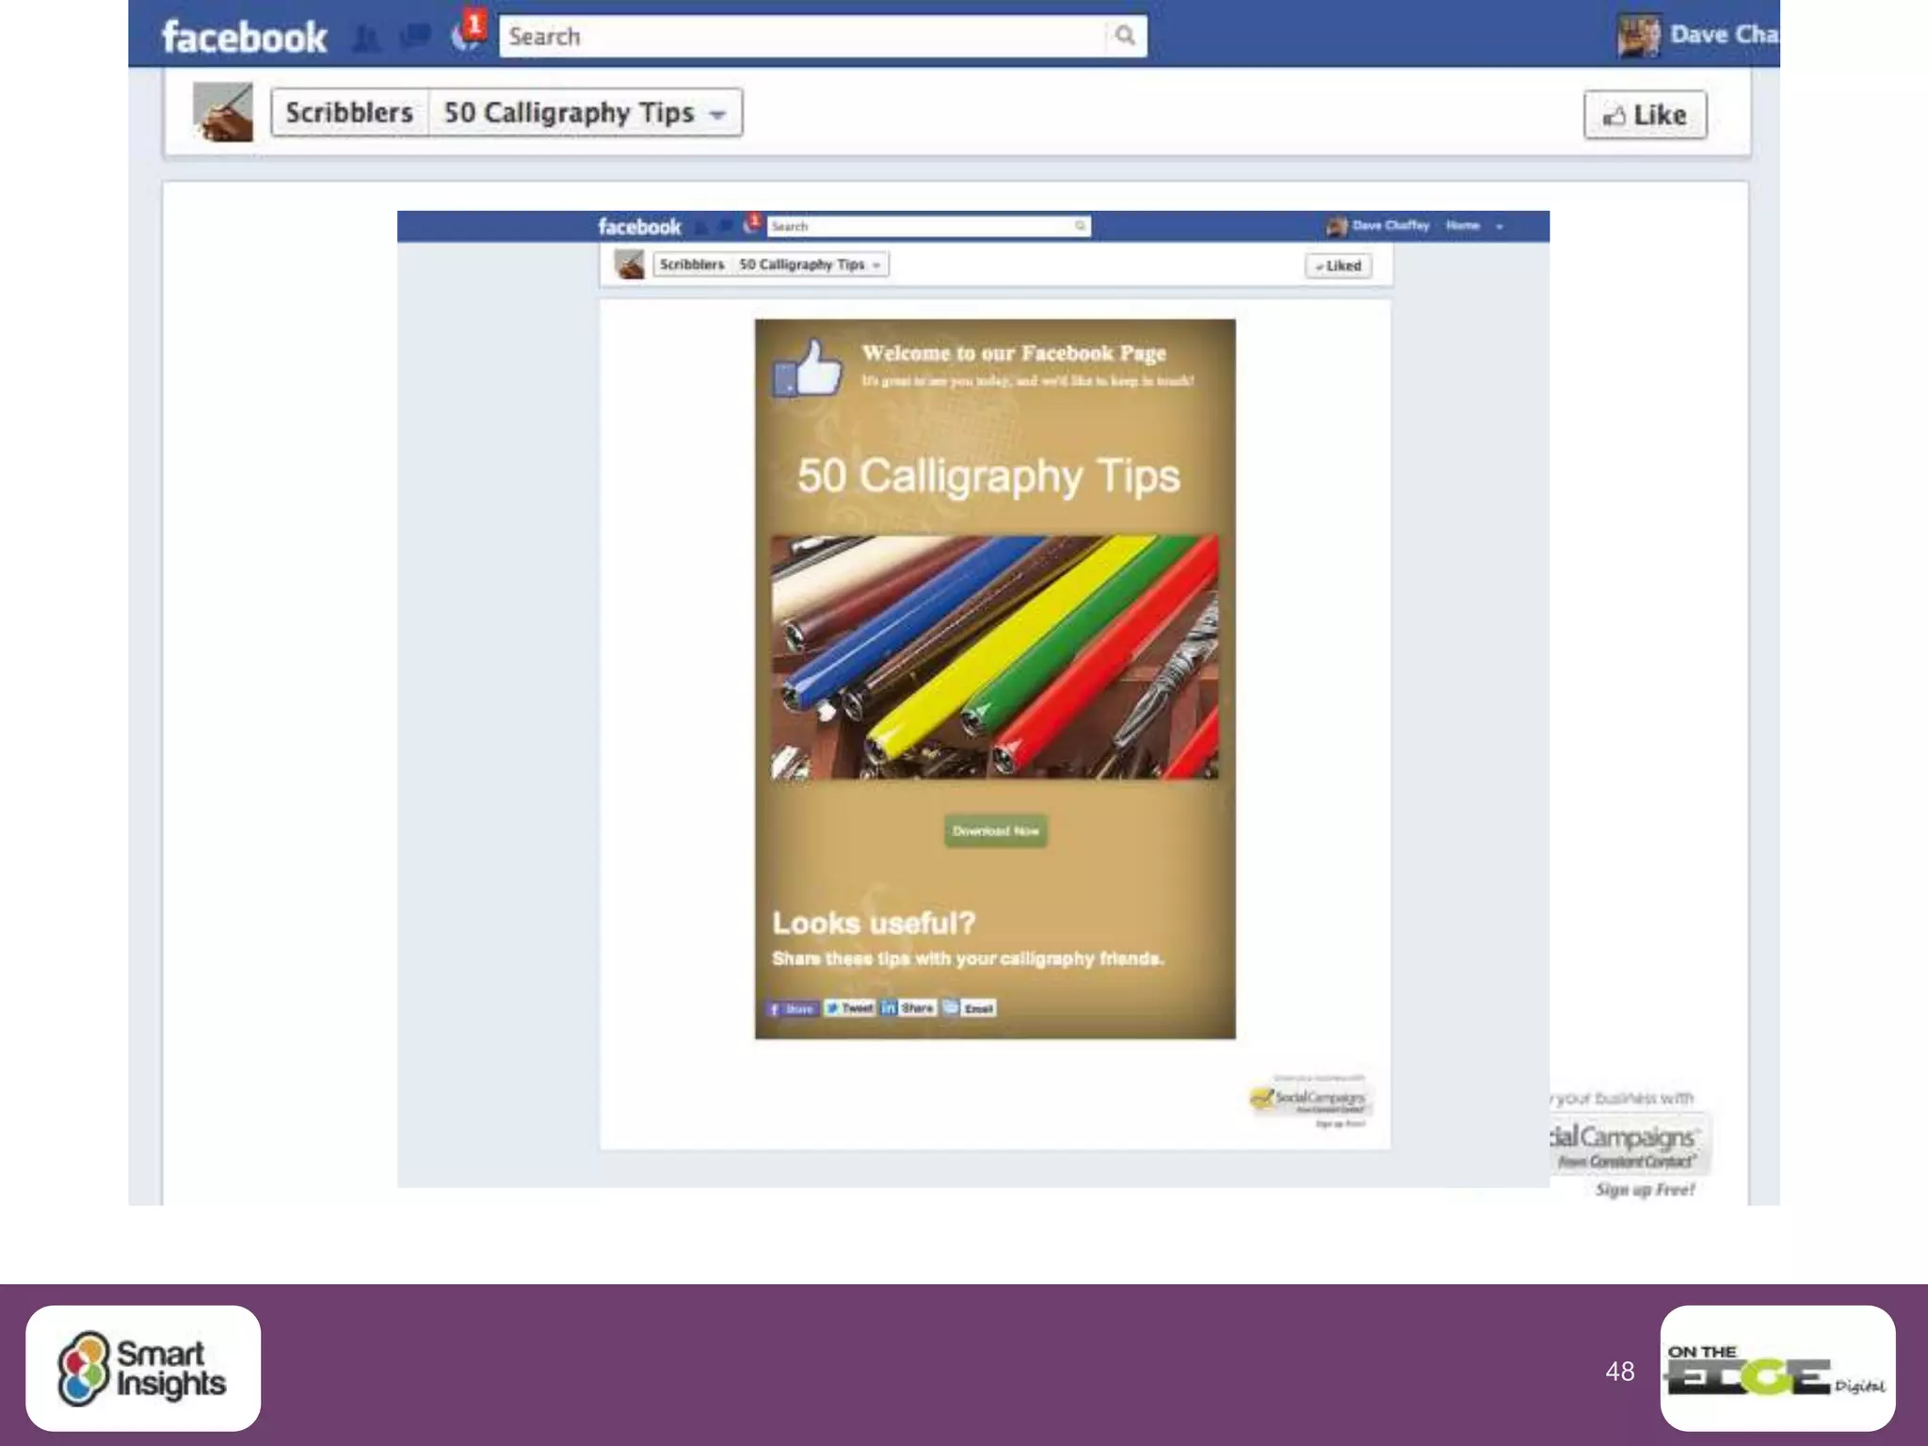Viewport: 1928px width, 1446px height.
Task: Click the search magnifier icon in top bar
Action: [x=1124, y=36]
